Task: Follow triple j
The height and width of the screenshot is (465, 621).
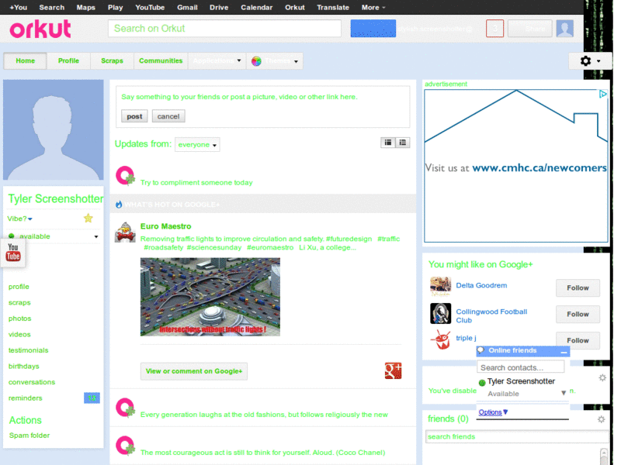Action: click(578, 340)
